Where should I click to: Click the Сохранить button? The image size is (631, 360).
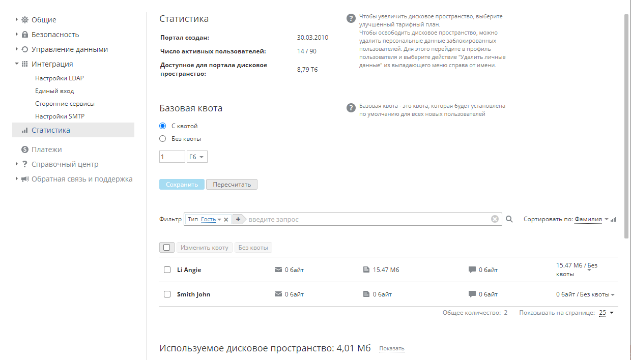coord(182,185)
